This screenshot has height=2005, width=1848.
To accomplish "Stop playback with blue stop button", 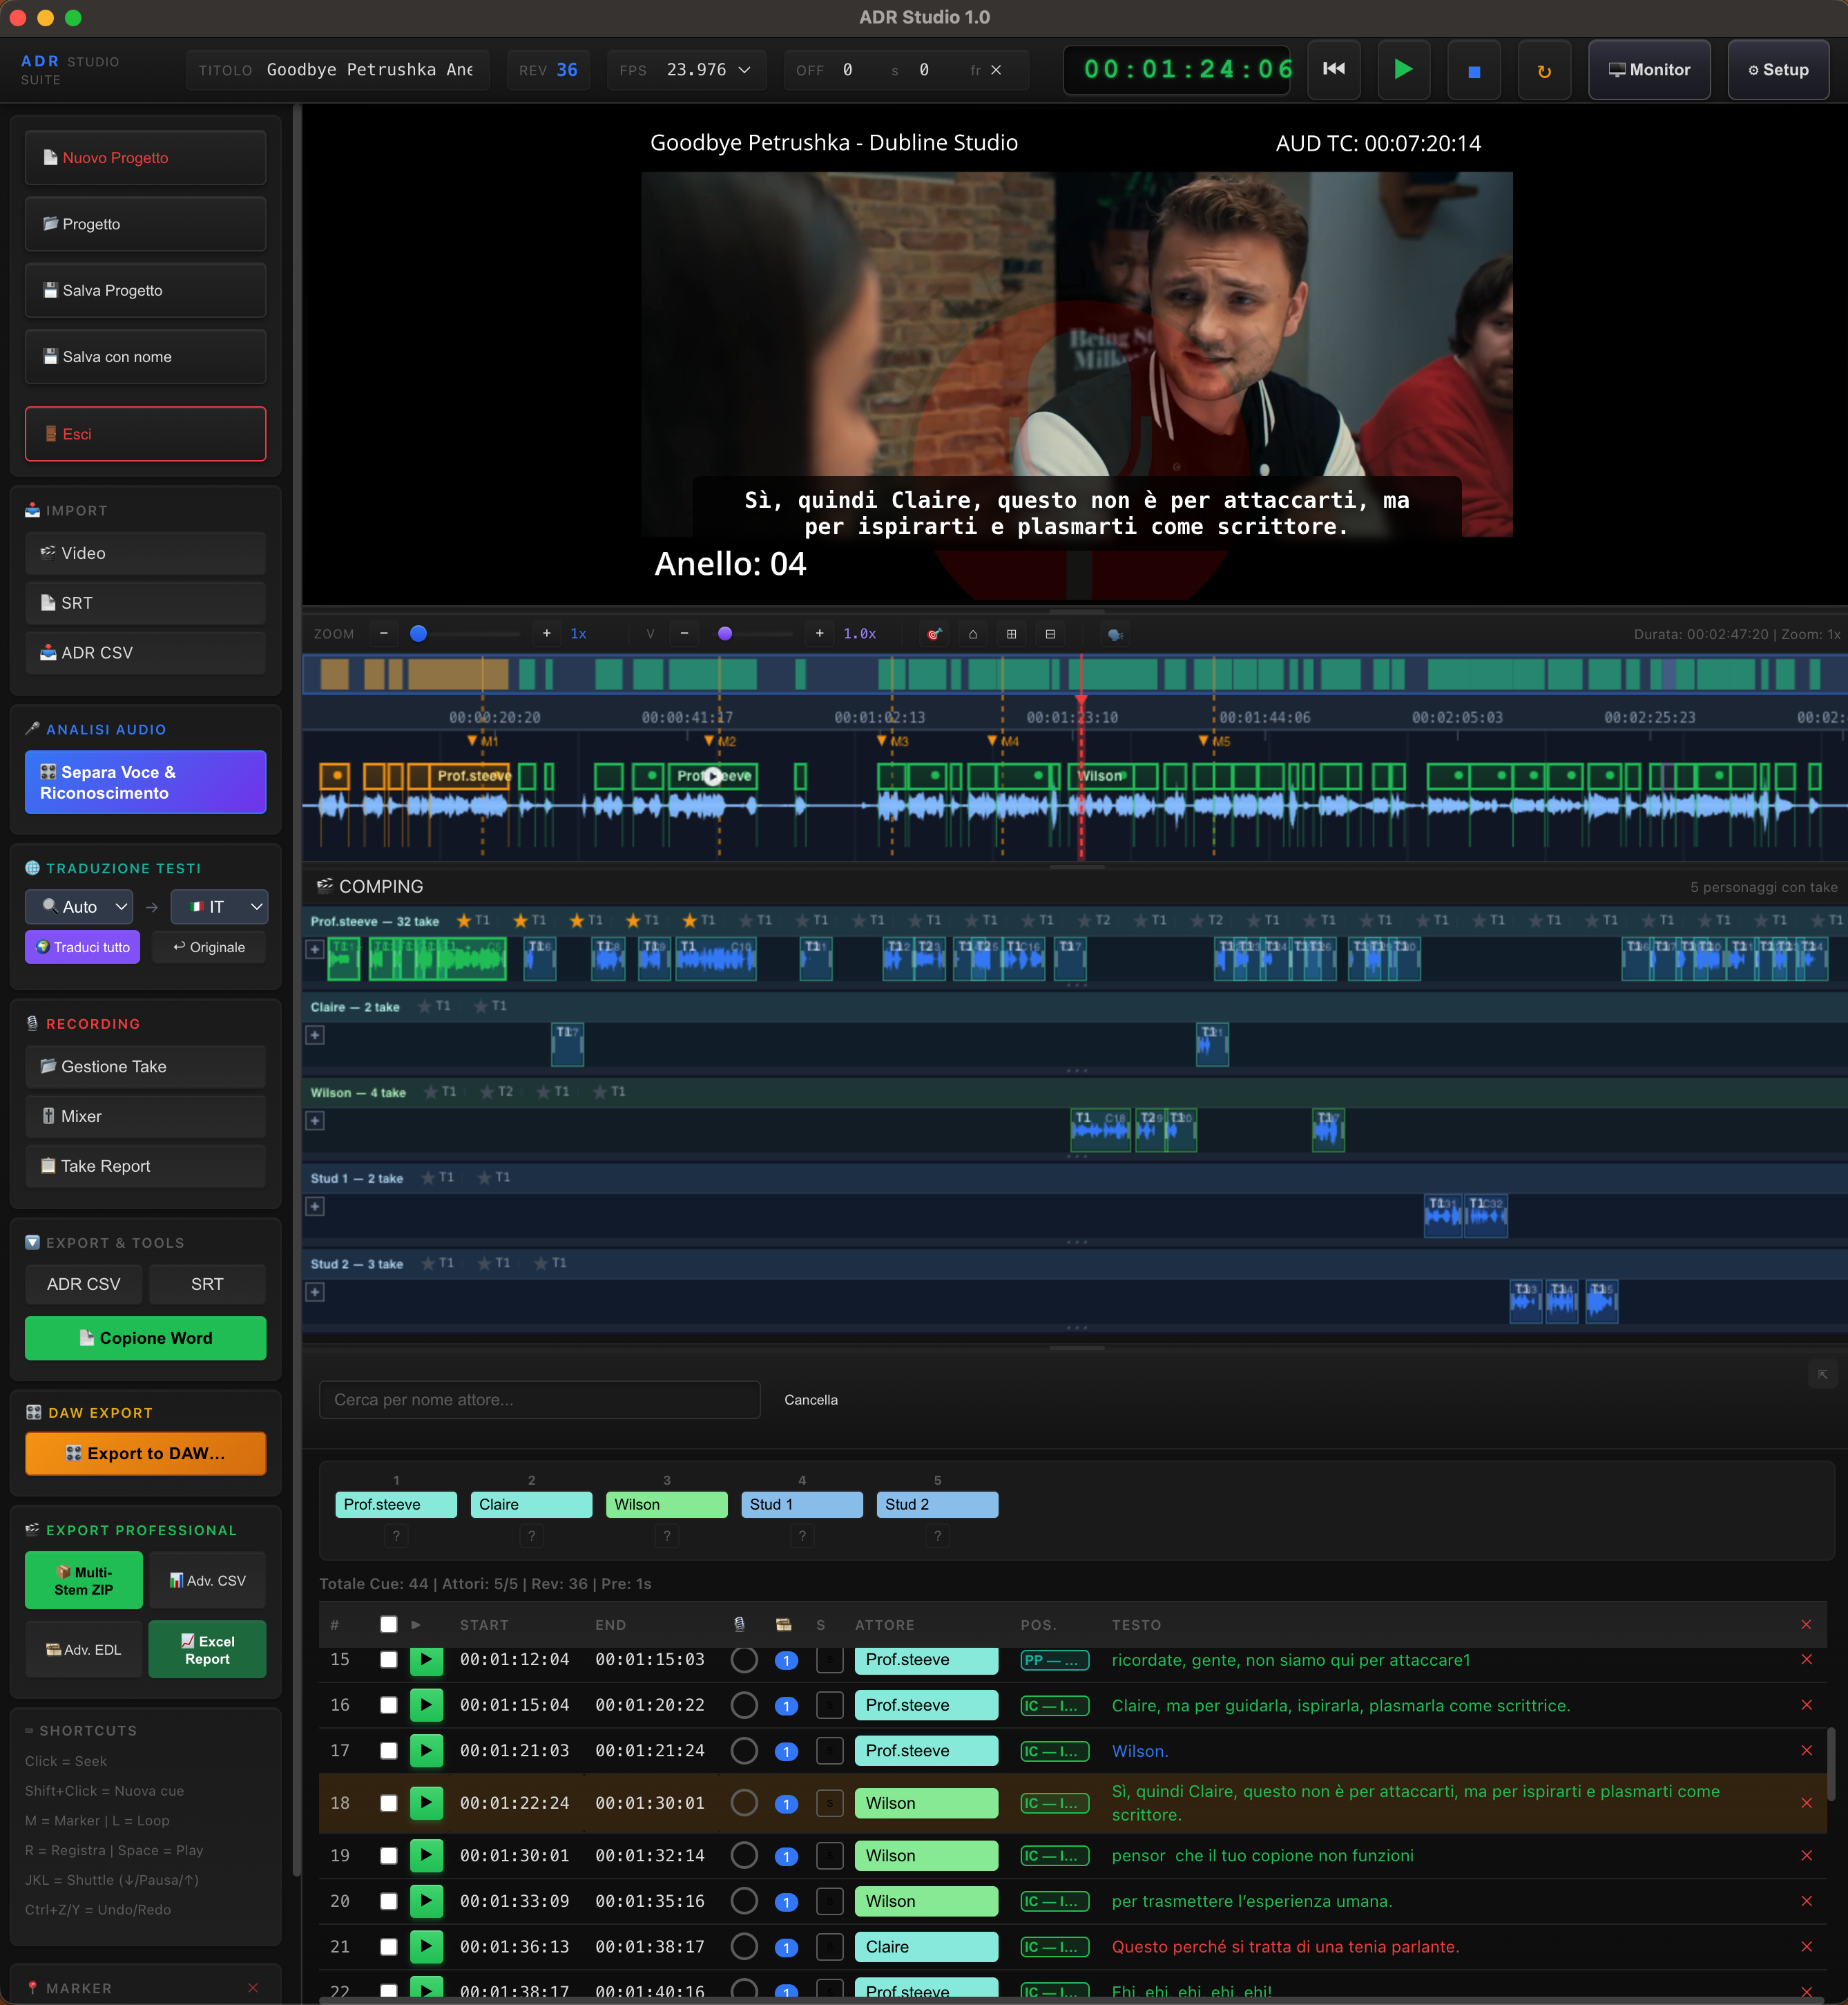I will (1473, 70).
